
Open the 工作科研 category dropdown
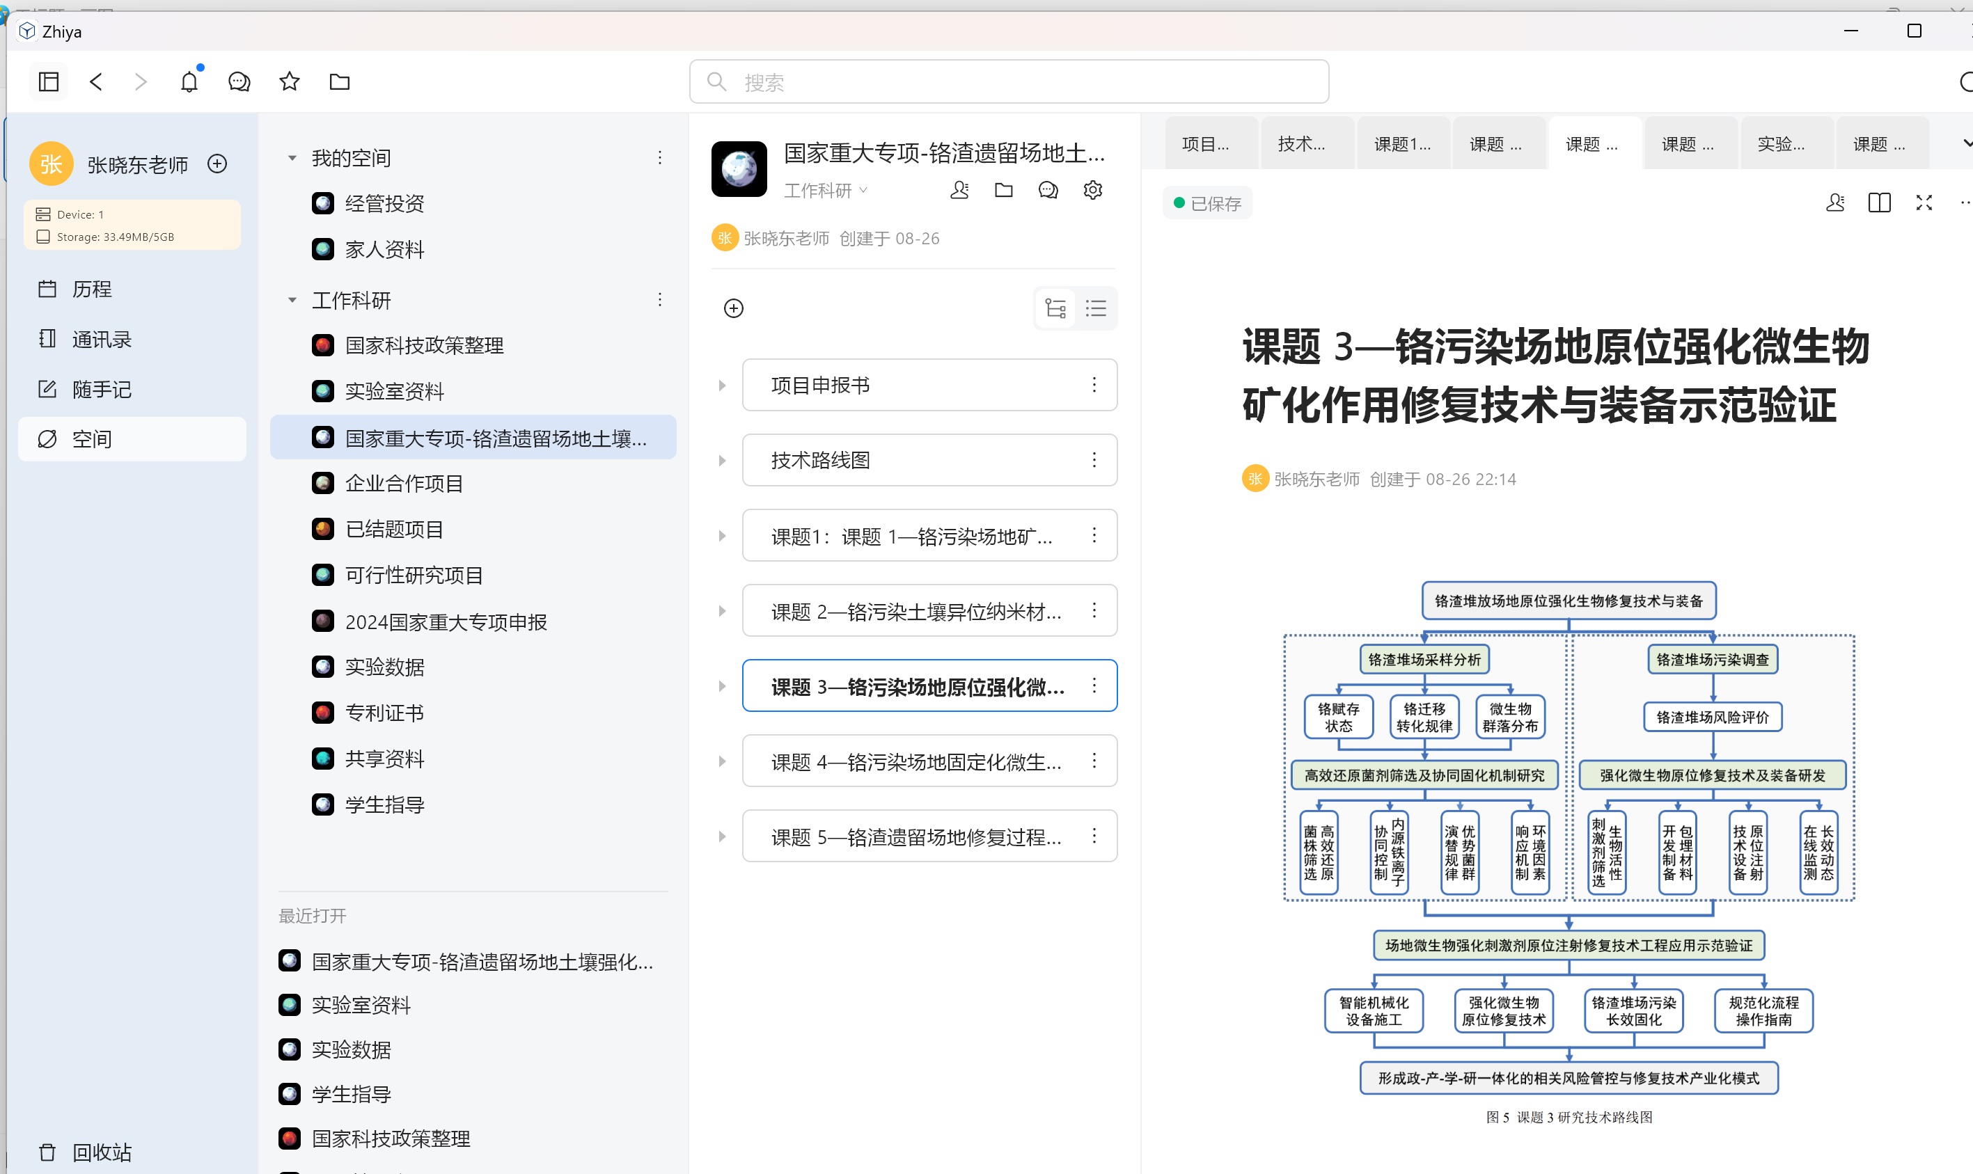click(x=826, y=191)
